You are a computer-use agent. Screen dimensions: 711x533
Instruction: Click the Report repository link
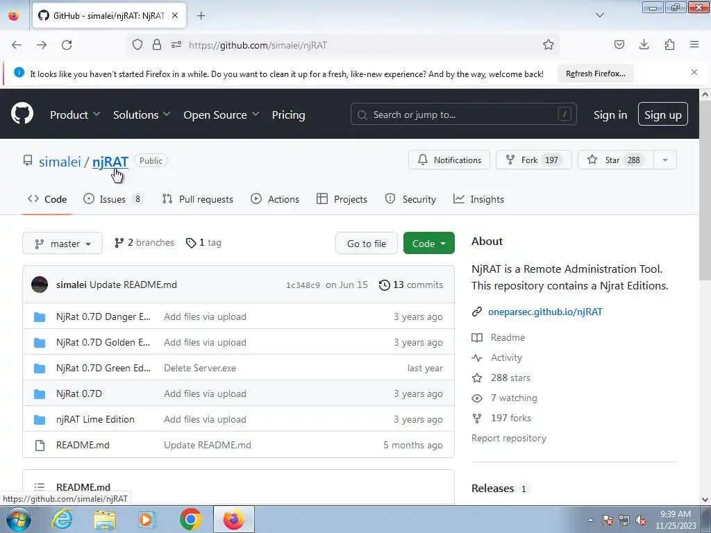[x=509, y=439]
